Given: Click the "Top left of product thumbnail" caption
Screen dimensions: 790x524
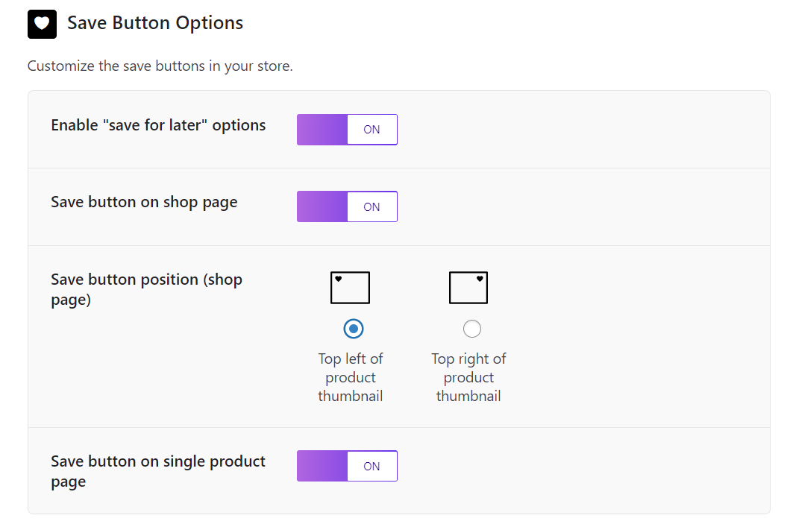Looking at the screenshot, I should [351, 377].
